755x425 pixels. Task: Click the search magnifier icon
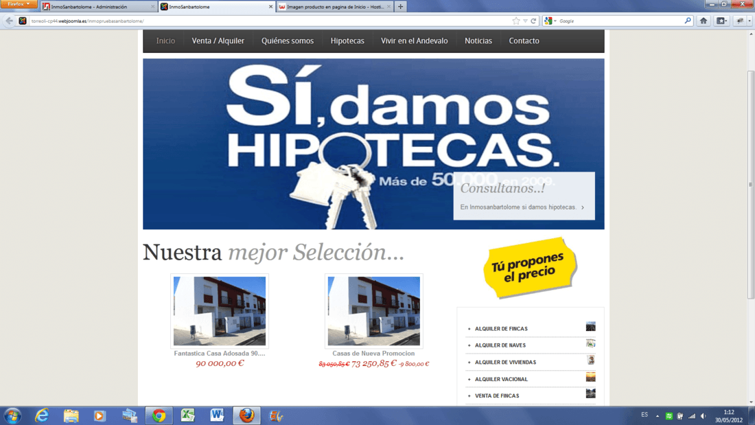click(x=688, y=21)
